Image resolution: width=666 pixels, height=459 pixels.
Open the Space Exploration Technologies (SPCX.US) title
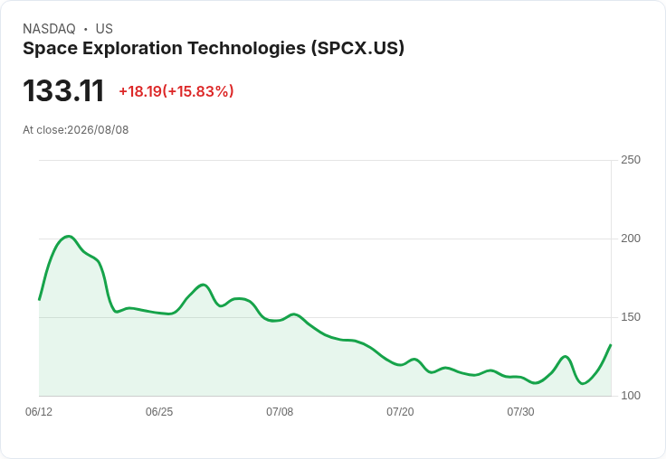click(214, 49)
